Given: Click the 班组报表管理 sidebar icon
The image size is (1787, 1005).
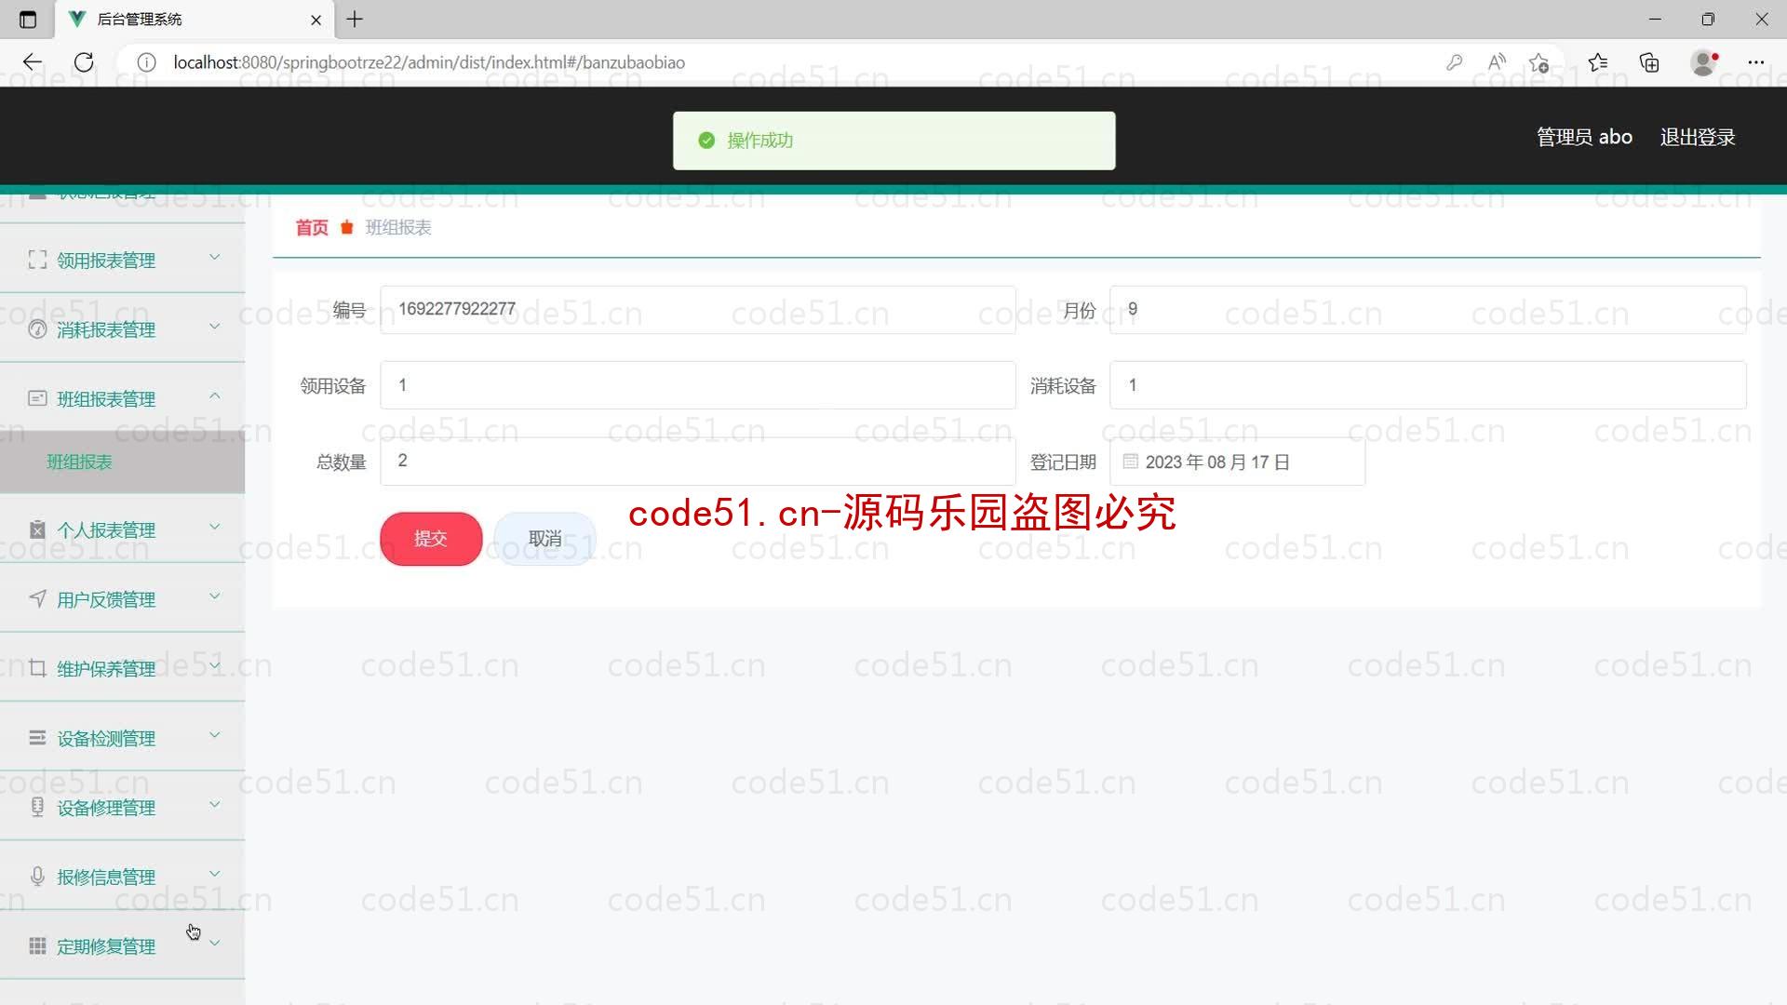Looking at the screenshot, I should (x=37, y=398).
